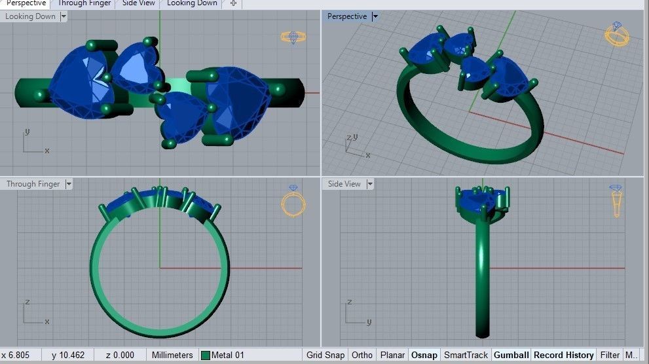Switch to the Looking Down viewport tab
This screenshot has height=364, width=649.
click(x=192, y=3)
